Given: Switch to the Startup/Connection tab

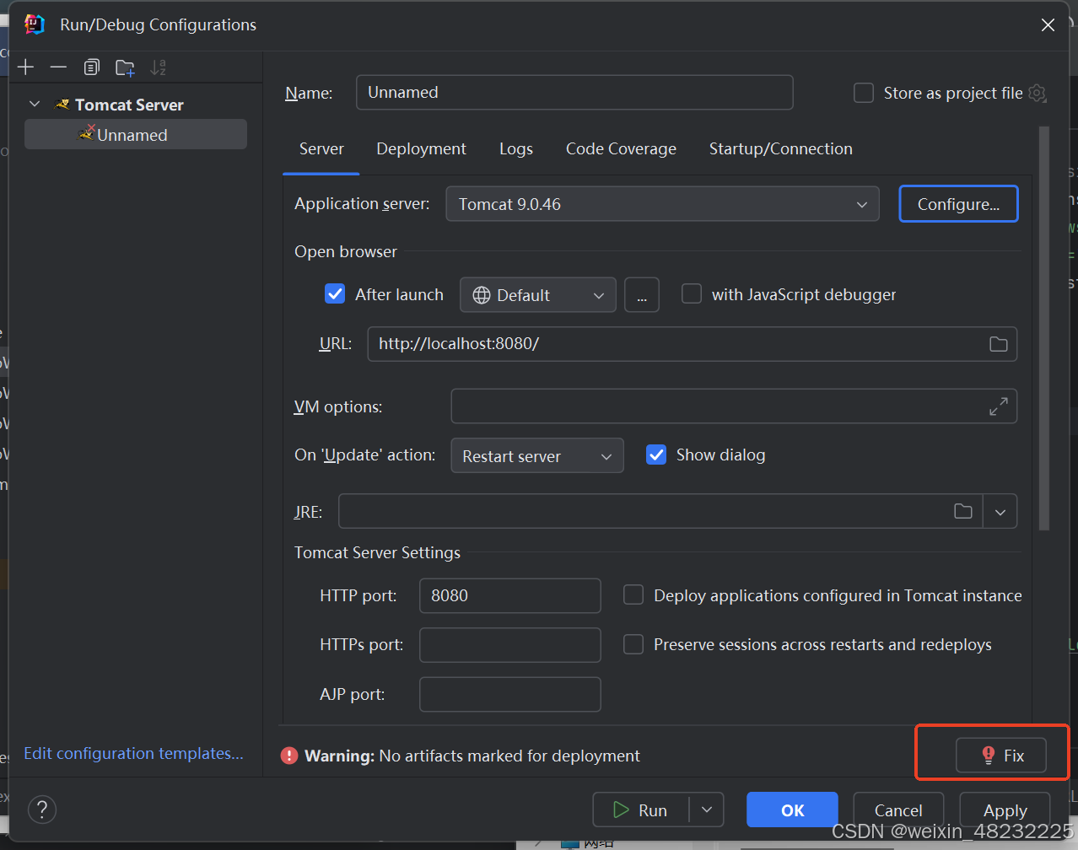Looking at the screenshot, I should (781, 149).
